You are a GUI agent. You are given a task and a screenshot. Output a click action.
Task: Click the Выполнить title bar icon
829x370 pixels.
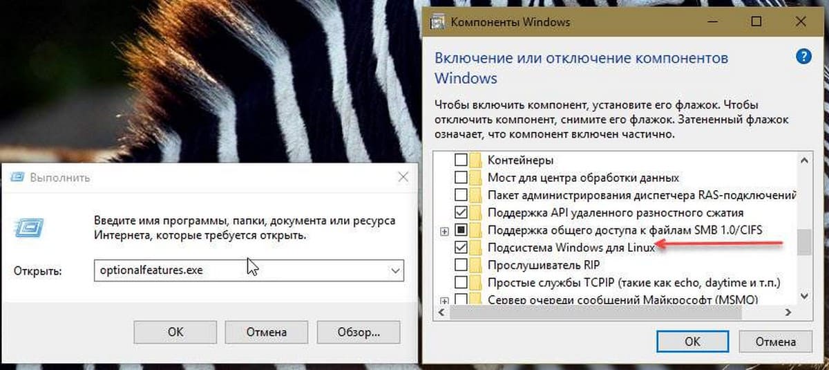tap(17, 178)
